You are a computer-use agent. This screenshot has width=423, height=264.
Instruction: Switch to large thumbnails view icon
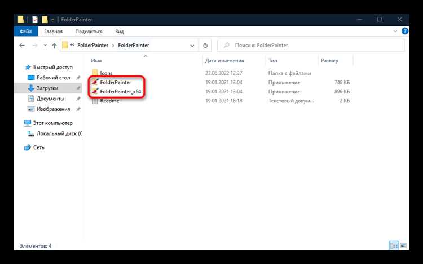[x=403, y=245]
